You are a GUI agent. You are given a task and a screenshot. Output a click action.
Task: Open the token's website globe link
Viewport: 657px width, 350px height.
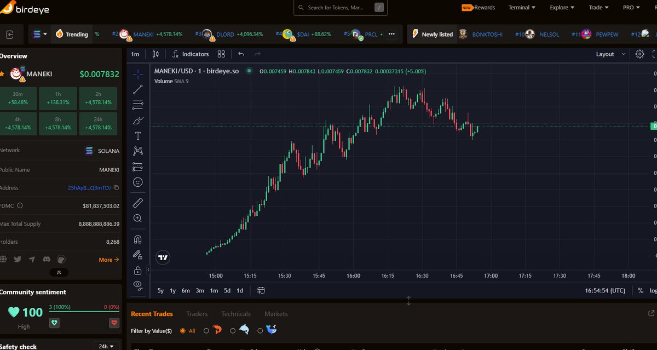pos(3,260)
